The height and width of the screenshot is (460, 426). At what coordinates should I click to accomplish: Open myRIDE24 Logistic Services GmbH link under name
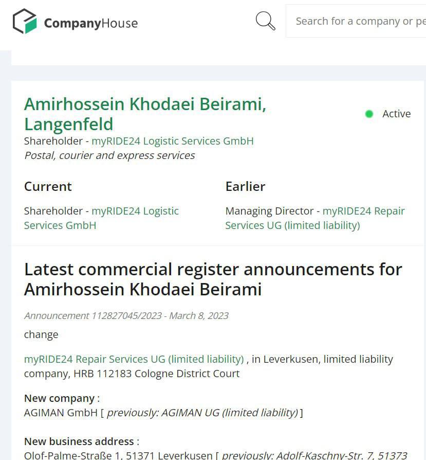pos(173,141)
